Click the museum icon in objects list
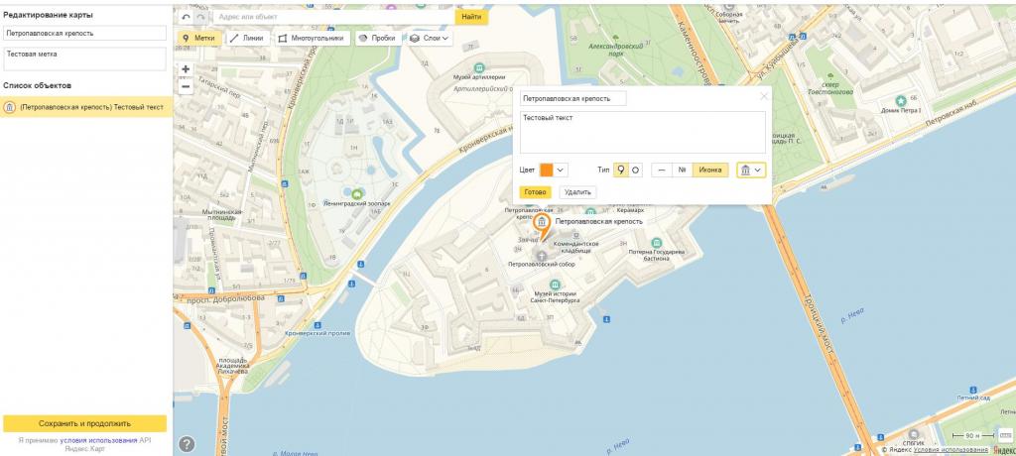The width and height of the screenshot is (1016, 456). coord(10,107)
